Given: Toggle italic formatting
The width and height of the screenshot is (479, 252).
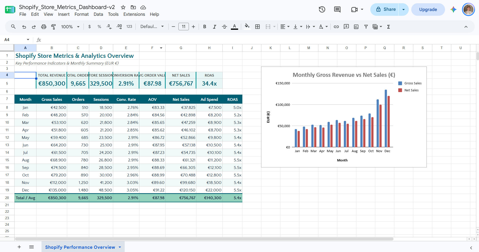Looking at the screenshot, I should (x=214, y=27).
